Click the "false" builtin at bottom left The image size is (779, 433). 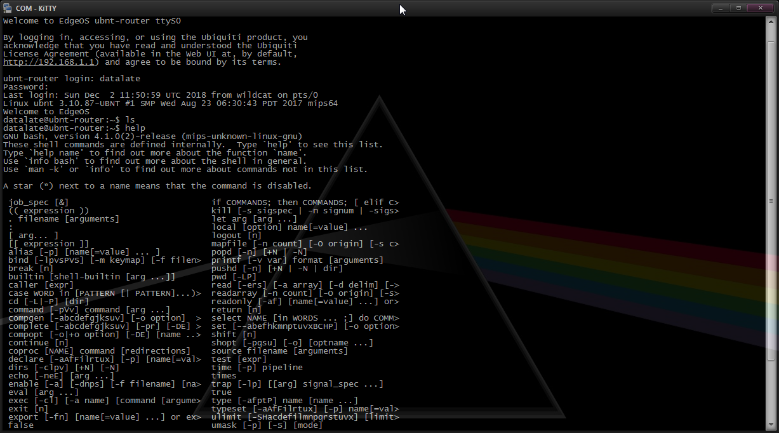(21, 425)
